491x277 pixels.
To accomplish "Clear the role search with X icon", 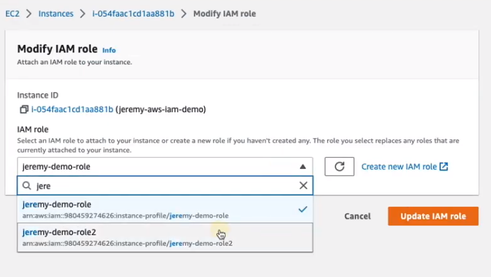I will pos(303,185).
